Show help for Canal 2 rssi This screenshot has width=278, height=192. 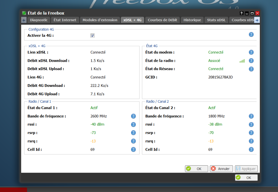pyautogui.click(x=251, y=124)
